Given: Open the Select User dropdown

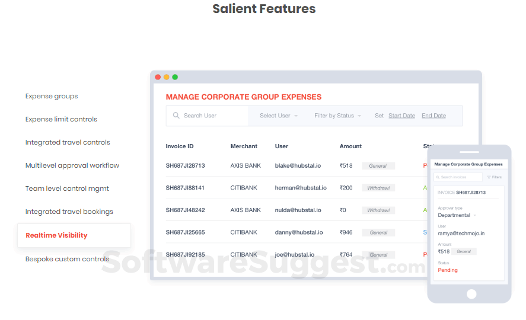Looking at the screenshot, I should tap(279, 116).
